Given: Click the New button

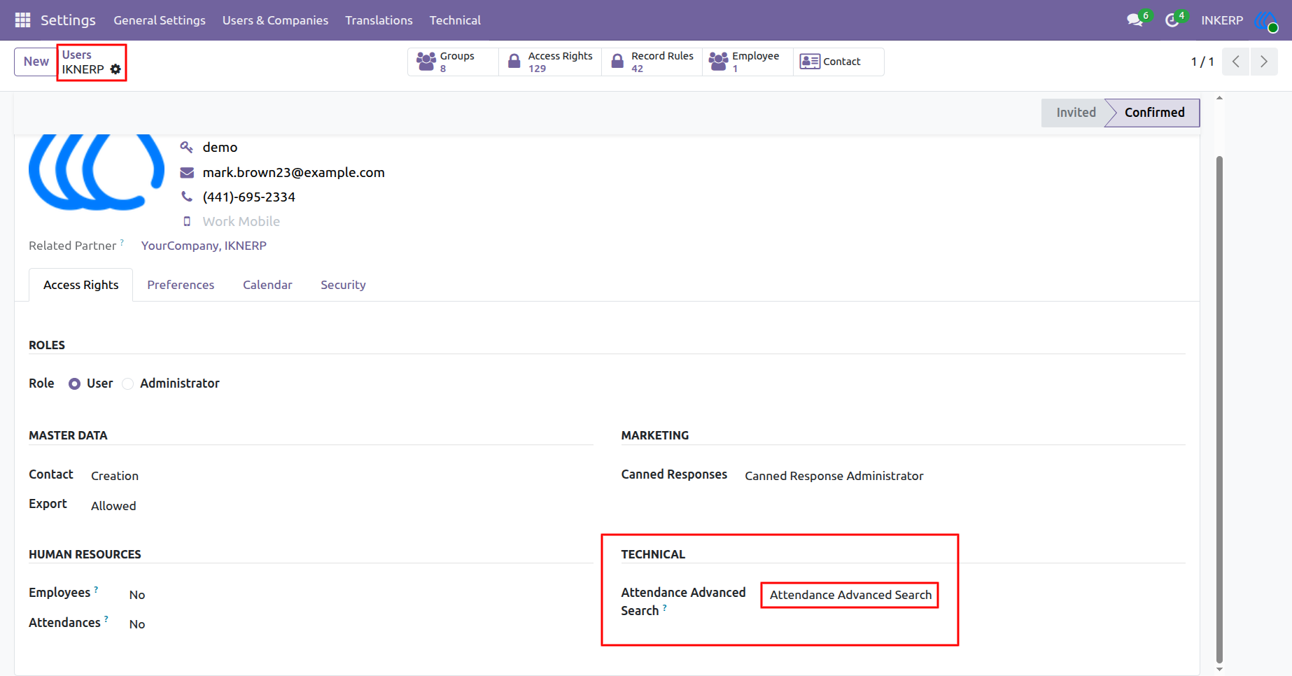Looking at the screenshot, I should pyautogui.click(x=36, y=62).
